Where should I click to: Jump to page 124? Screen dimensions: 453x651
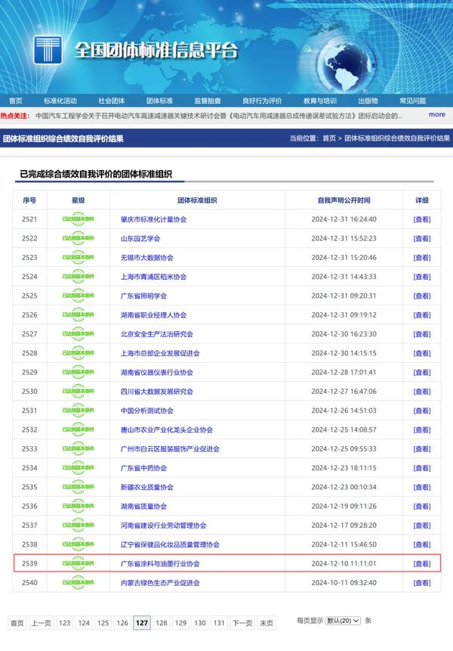(x=84, y=623)
